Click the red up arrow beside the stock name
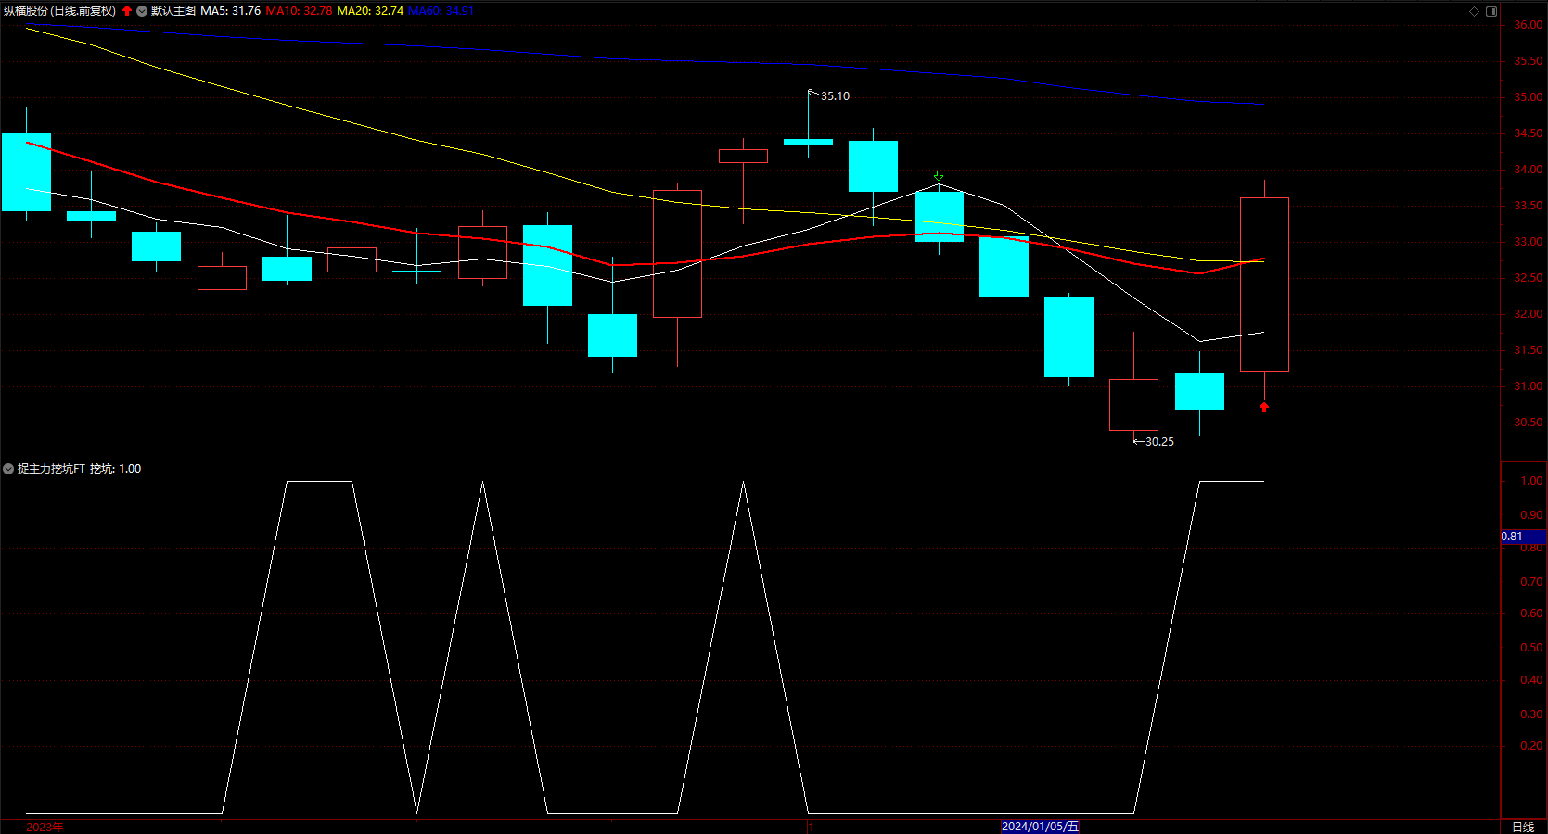The height and width of the screenshot is (834, 1548). tap(127, 11)
